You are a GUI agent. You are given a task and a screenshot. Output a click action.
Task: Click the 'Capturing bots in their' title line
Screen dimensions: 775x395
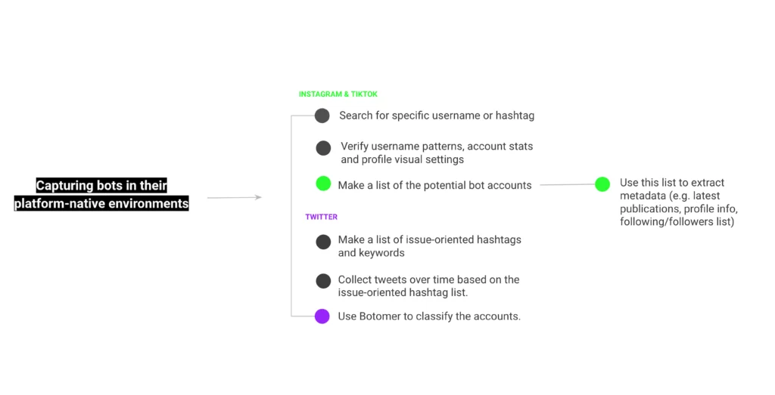[x=101, y=186]
